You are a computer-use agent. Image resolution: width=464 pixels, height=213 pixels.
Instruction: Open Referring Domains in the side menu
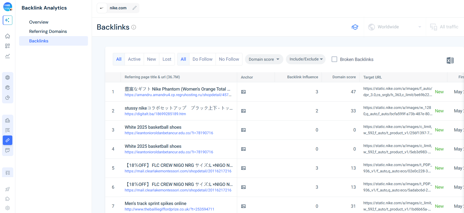tap(48, 31)
